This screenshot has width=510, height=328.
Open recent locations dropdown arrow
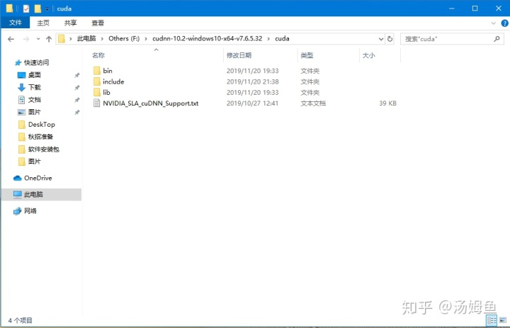tap(38, 39)
